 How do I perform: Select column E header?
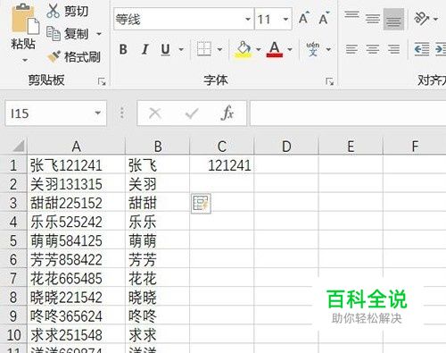pyautogui.click(x=351, y=147)
